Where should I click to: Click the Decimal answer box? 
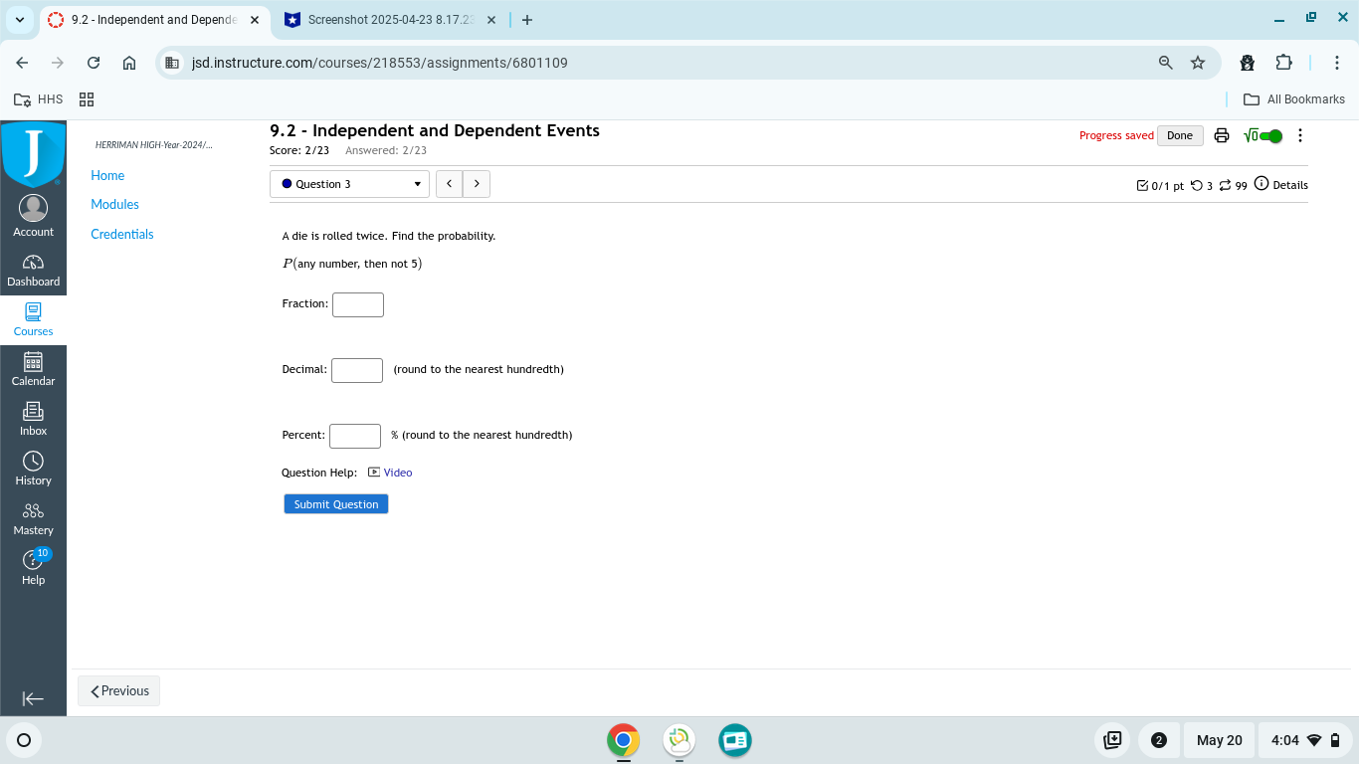[357, 370]
